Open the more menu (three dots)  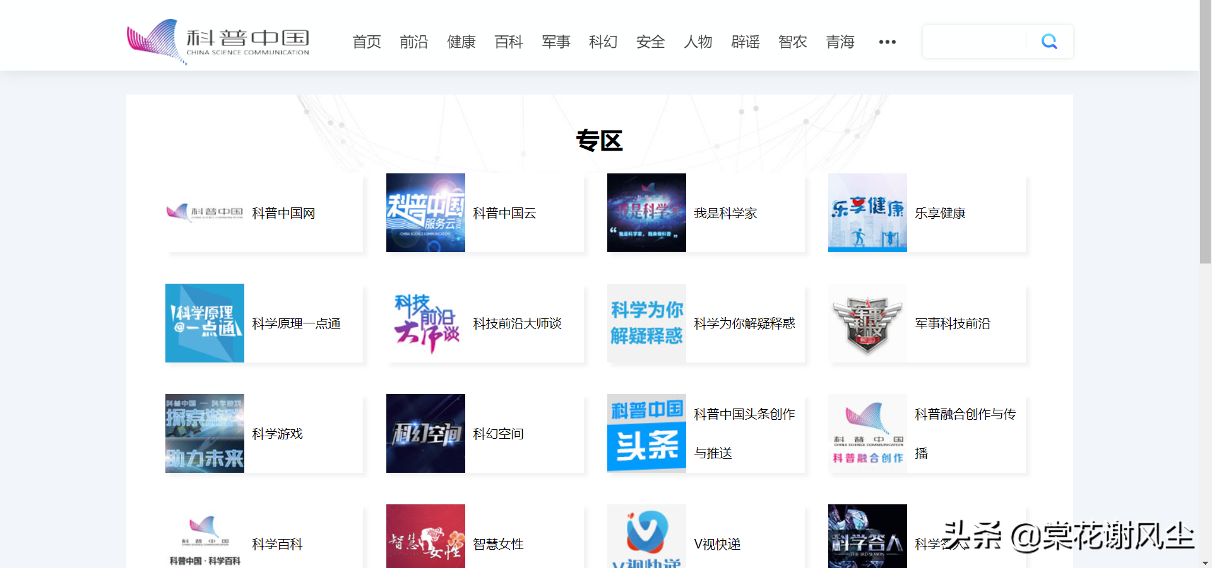(887, 42)
